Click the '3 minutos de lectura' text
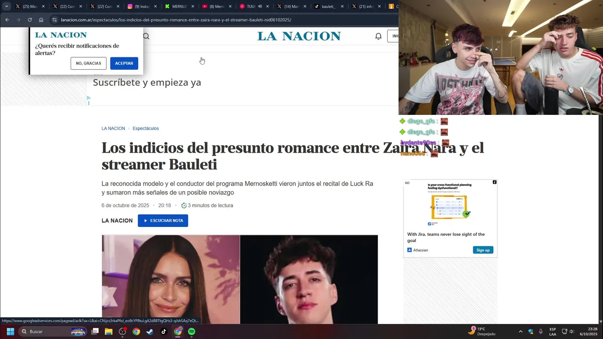603x339 pixels. click(x=211, y=206)
